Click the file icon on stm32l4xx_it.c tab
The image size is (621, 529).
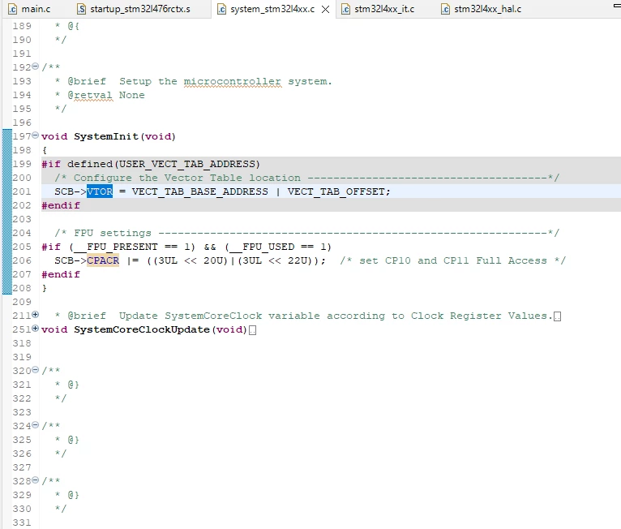(x=345, y=9)
